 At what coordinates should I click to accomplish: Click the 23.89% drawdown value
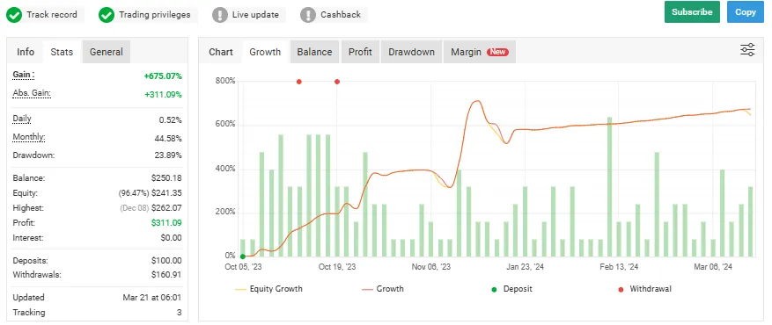pyautogui.click(x=168, y=155)
